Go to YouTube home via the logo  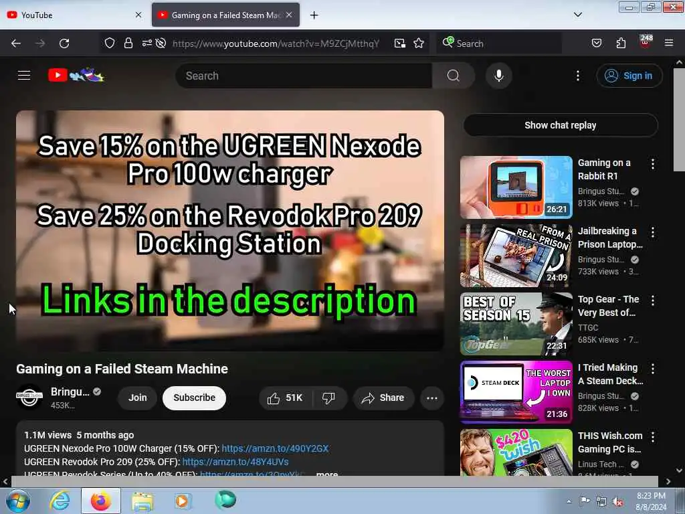(76, 75)
